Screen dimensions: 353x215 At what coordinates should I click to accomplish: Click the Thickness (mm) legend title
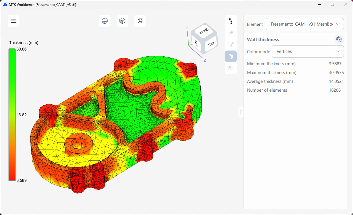click(24, 43)
